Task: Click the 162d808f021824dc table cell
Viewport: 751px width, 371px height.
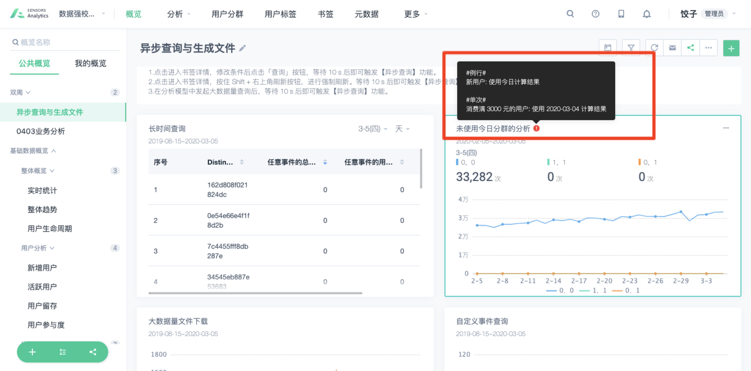Action: (227, 189)
